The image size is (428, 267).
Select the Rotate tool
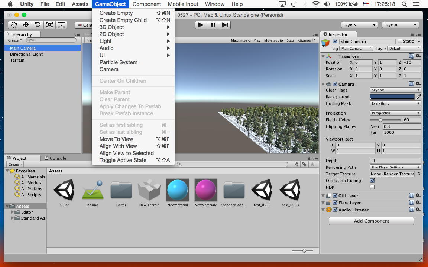[x=38, y=25]
